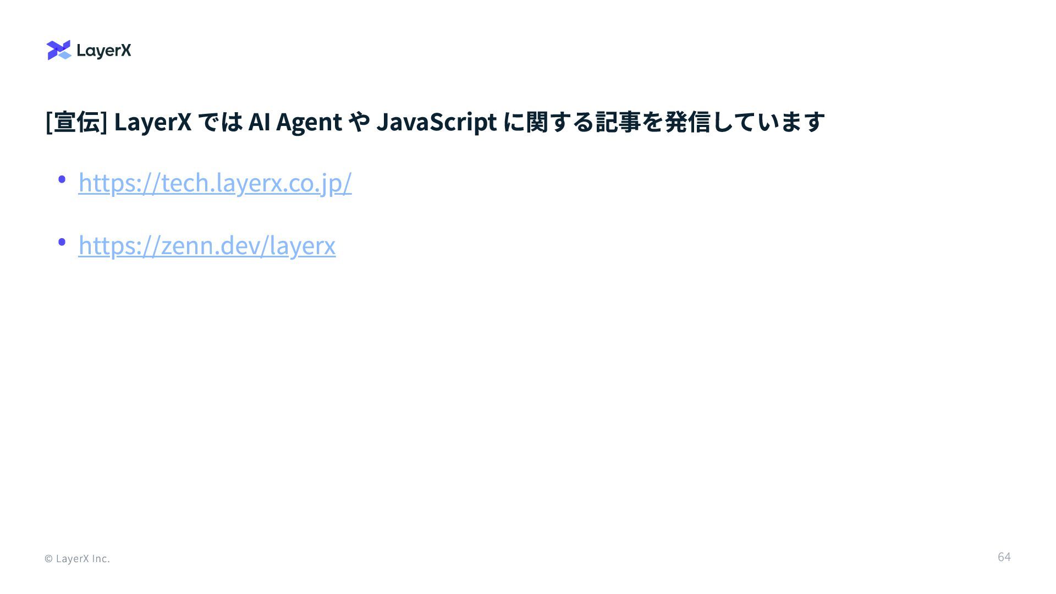Click page number 64
The width and height of the screenshot is (1056, 594).
[1004, 557]
